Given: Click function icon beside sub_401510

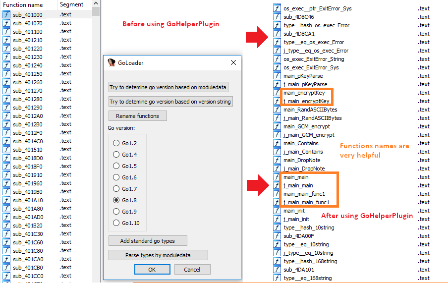Looking at the screenshot, I should (x=6, y=150).
